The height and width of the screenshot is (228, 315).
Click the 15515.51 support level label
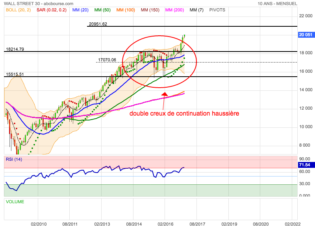(15, 74)
